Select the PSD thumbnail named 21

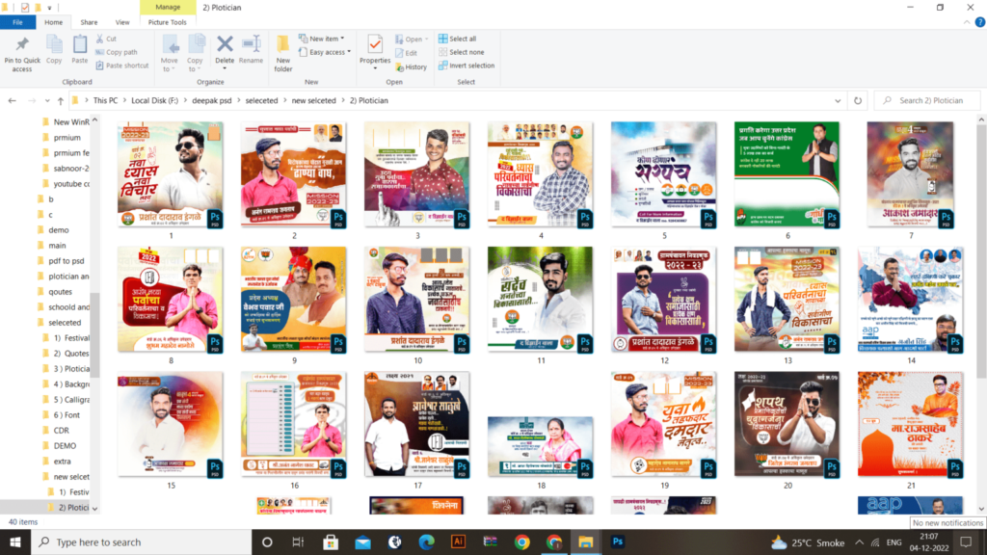(x=910, y=424)
